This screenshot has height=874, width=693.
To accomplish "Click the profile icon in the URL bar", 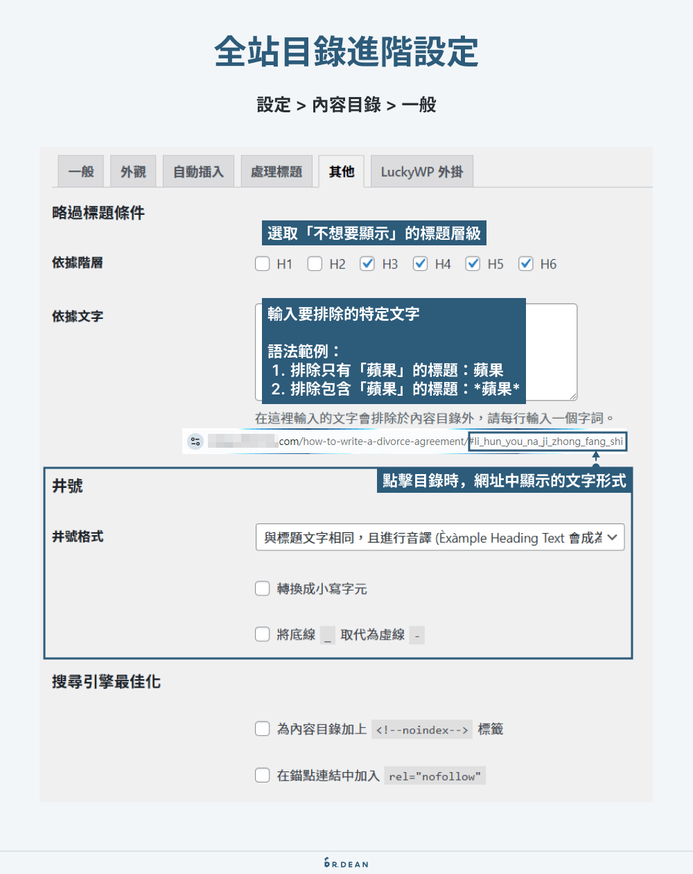I will pos(195,441).
